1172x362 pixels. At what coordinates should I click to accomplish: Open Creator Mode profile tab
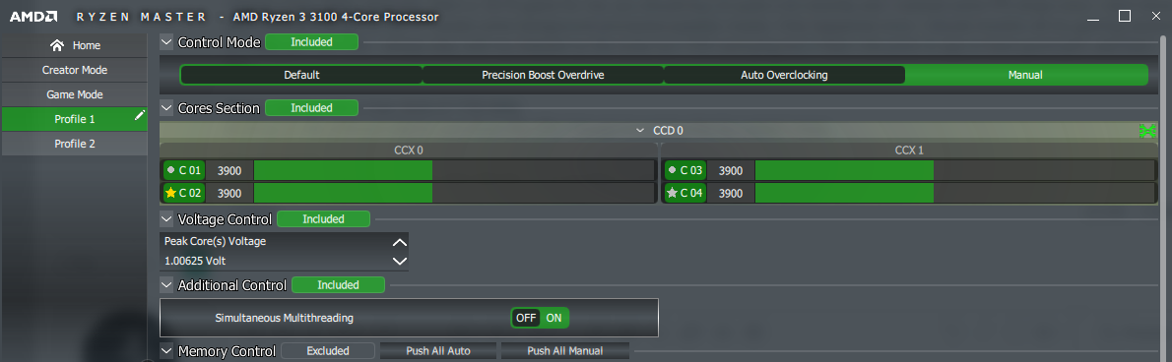tap(75, 70)
